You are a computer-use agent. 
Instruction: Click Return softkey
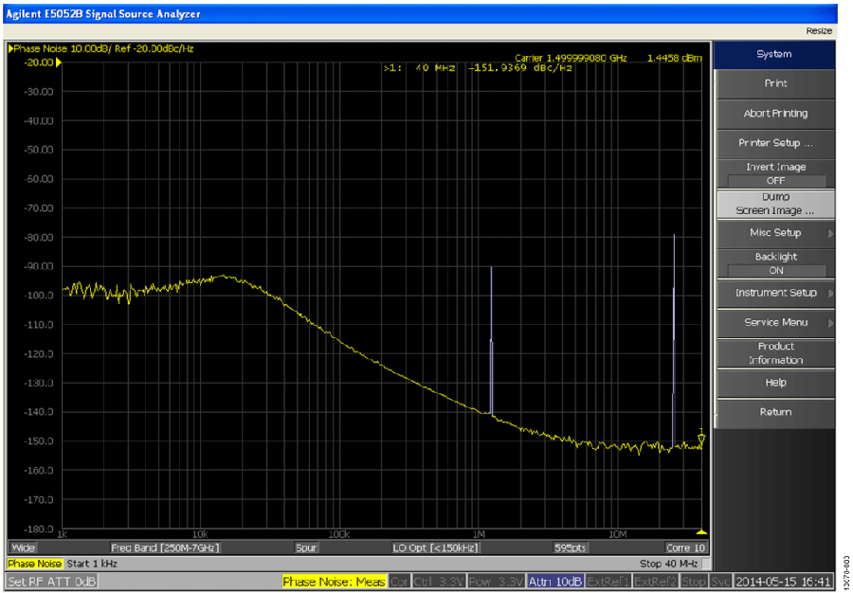click(x=775, y=413)
